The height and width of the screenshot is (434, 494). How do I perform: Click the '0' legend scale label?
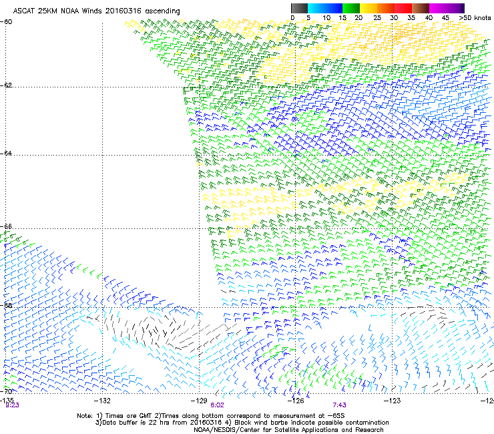click(x=292, y=18)
